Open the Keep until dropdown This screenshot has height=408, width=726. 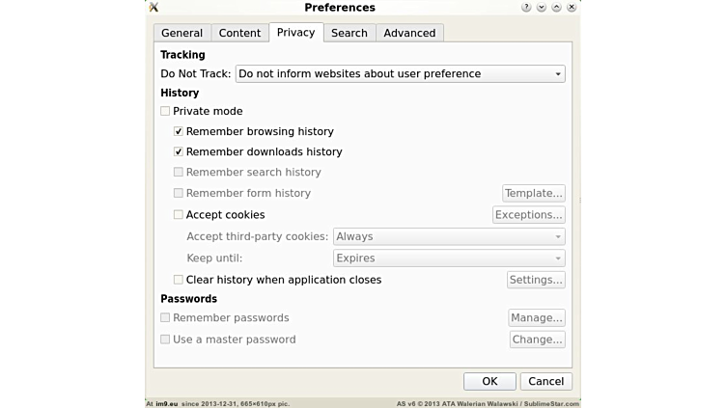[448, 258]
